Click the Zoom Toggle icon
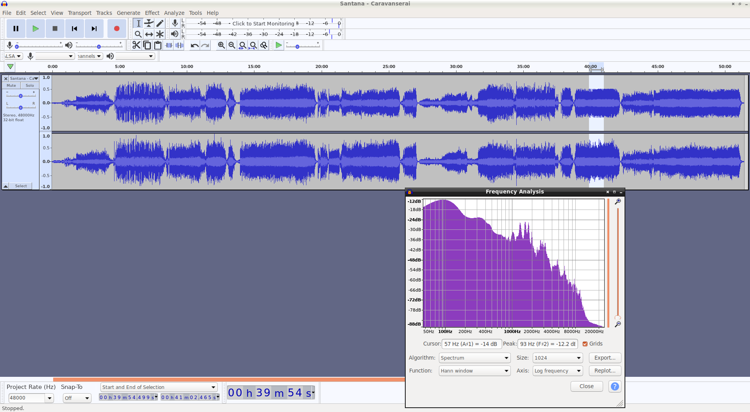750x412 pixels. 264,45
